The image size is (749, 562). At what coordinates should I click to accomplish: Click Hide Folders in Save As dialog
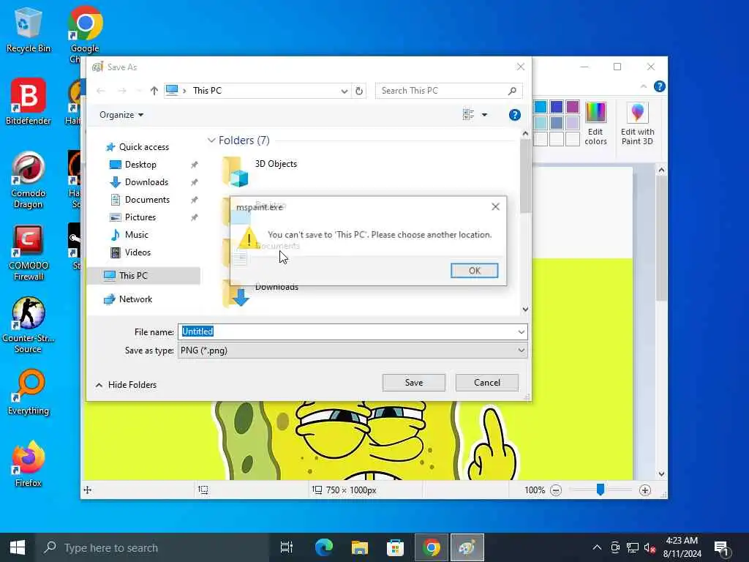pos(126,385)
